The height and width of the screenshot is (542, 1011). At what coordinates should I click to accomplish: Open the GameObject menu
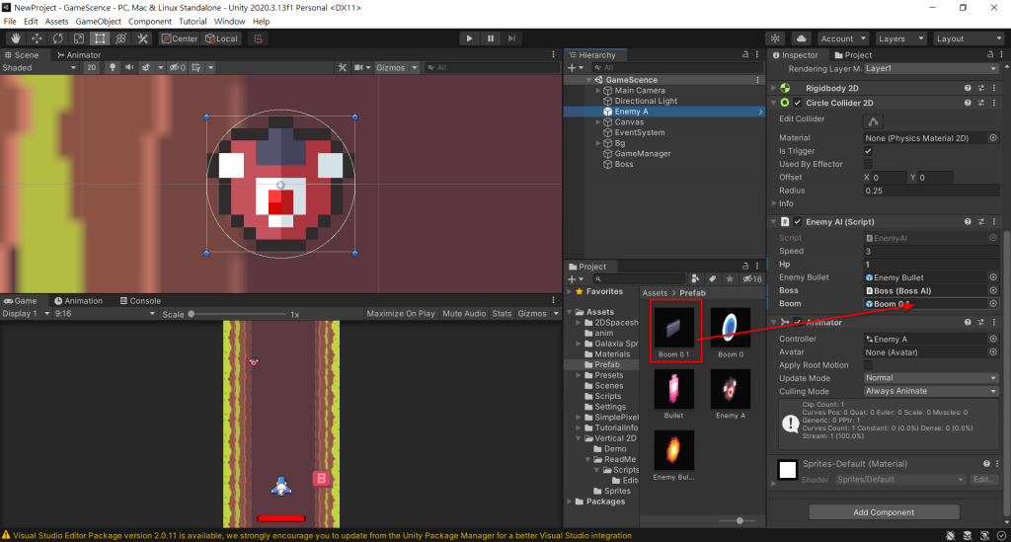98,21
